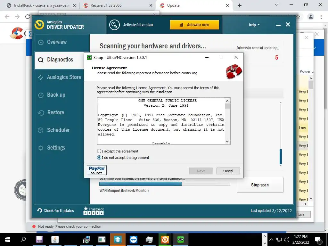
Task: Open TeamViewer from the taskbar
Action: pos(134,240)
